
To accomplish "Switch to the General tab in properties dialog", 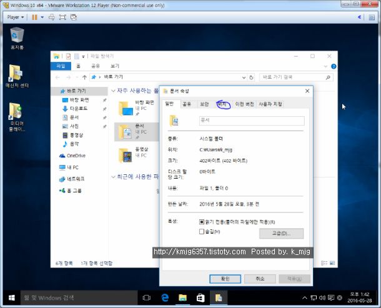I will (170, 104).
